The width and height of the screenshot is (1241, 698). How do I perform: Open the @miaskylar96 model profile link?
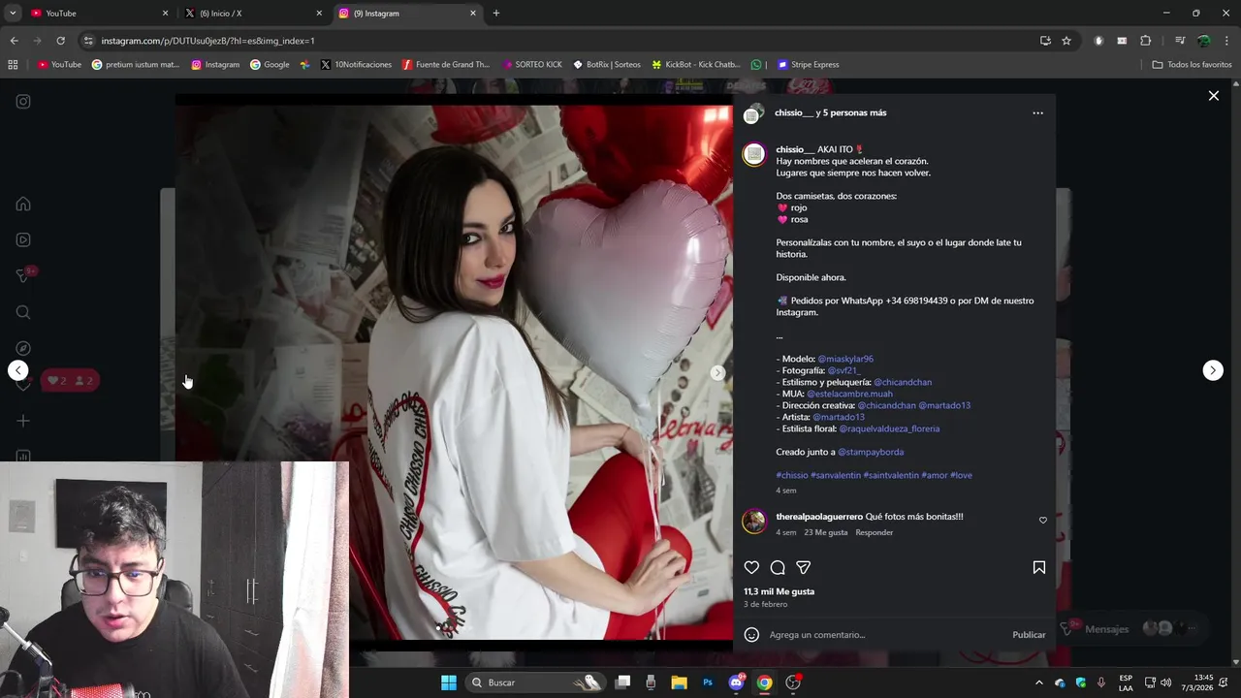tap(845, 359)
